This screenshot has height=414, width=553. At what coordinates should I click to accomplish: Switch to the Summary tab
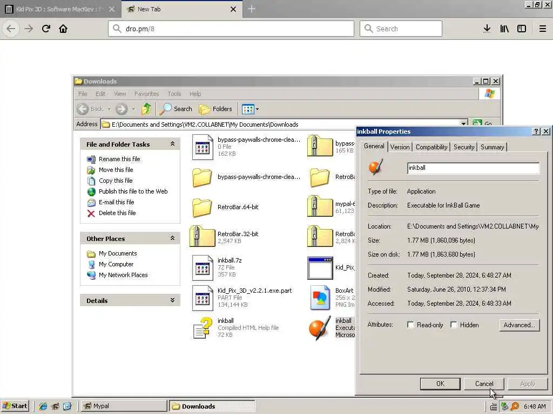(492, 147)
